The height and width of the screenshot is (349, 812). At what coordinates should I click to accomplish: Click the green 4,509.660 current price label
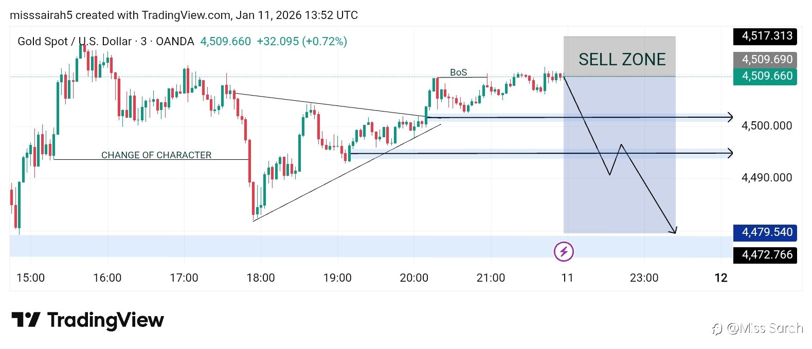click(x=765, y=77)
